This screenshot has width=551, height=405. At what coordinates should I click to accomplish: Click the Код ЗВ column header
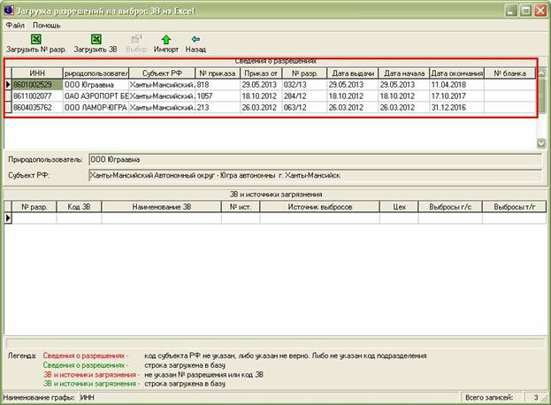(x=80, y=205)
